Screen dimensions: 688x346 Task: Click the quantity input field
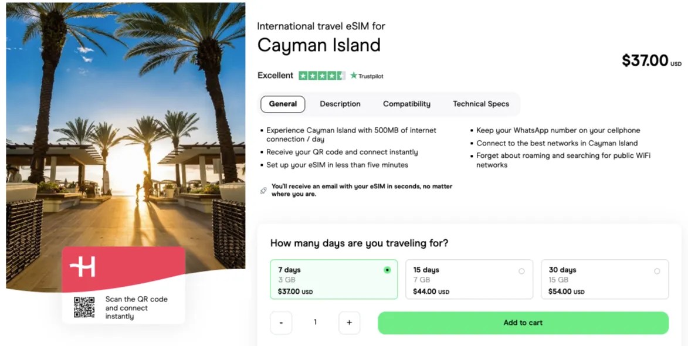click(315, 323)
